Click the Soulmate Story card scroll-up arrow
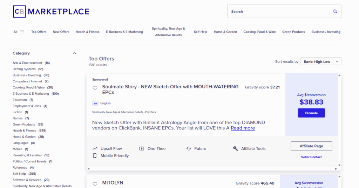The image size is (359, 188). pyautogui.click(x=339, y=75)
